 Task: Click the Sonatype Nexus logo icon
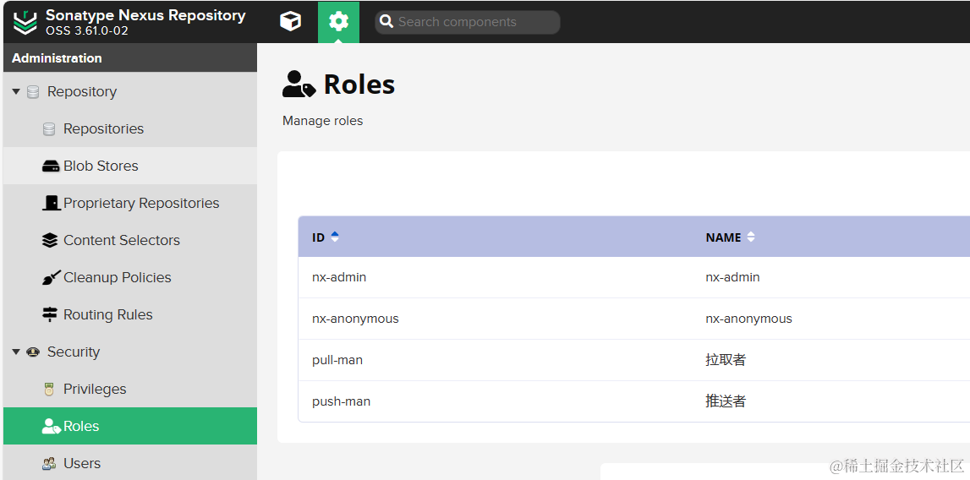pos(25,22)
